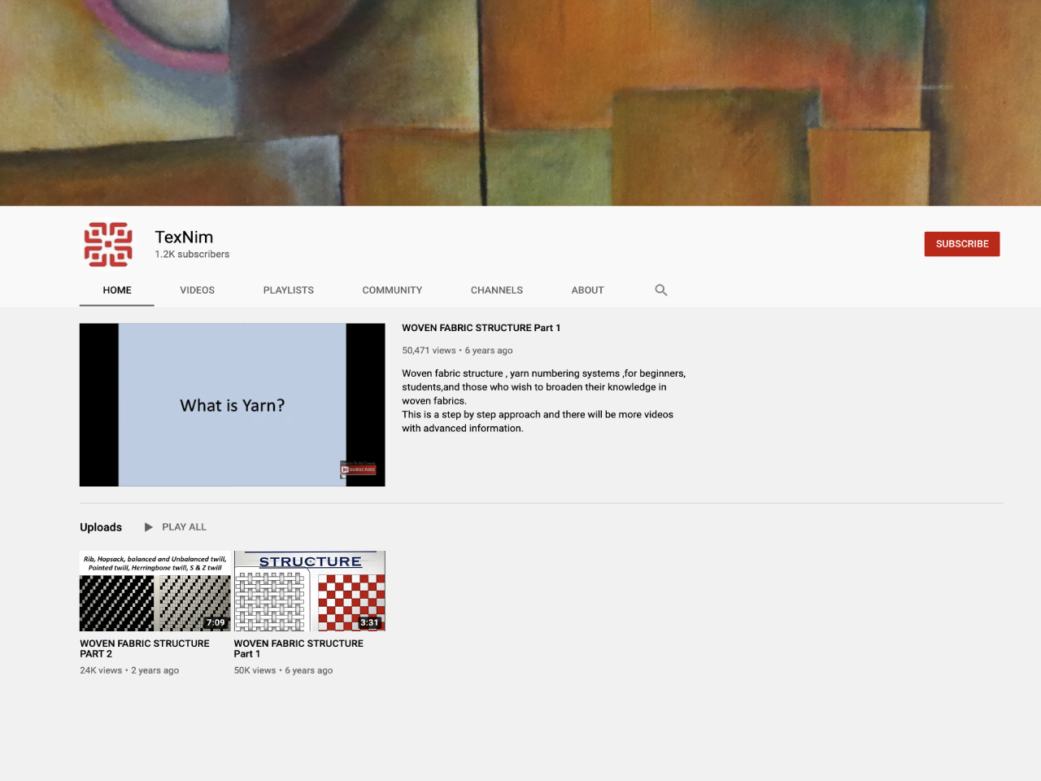Open the 3:31 STRUCTURE thumbnail
This screenshot has width=1041, height=781.
[x=310, y=591]
